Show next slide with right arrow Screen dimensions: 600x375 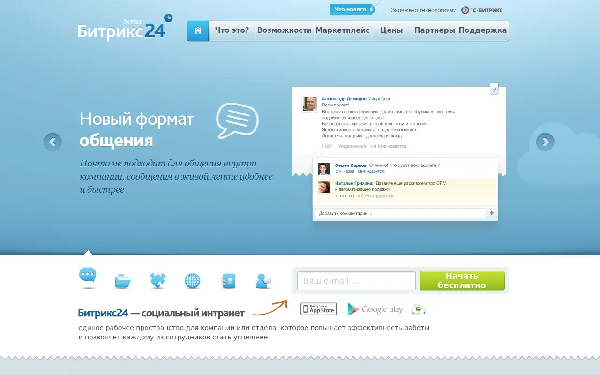pos(545,142)
